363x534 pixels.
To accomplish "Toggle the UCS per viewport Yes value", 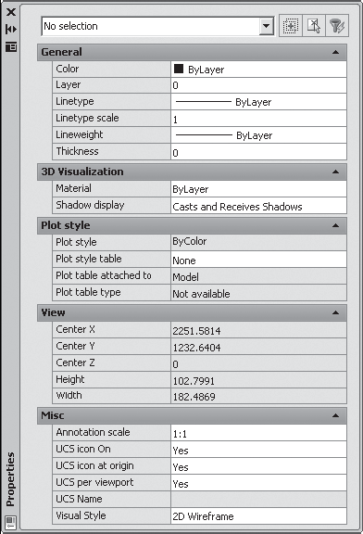I will tap(258, 483).
